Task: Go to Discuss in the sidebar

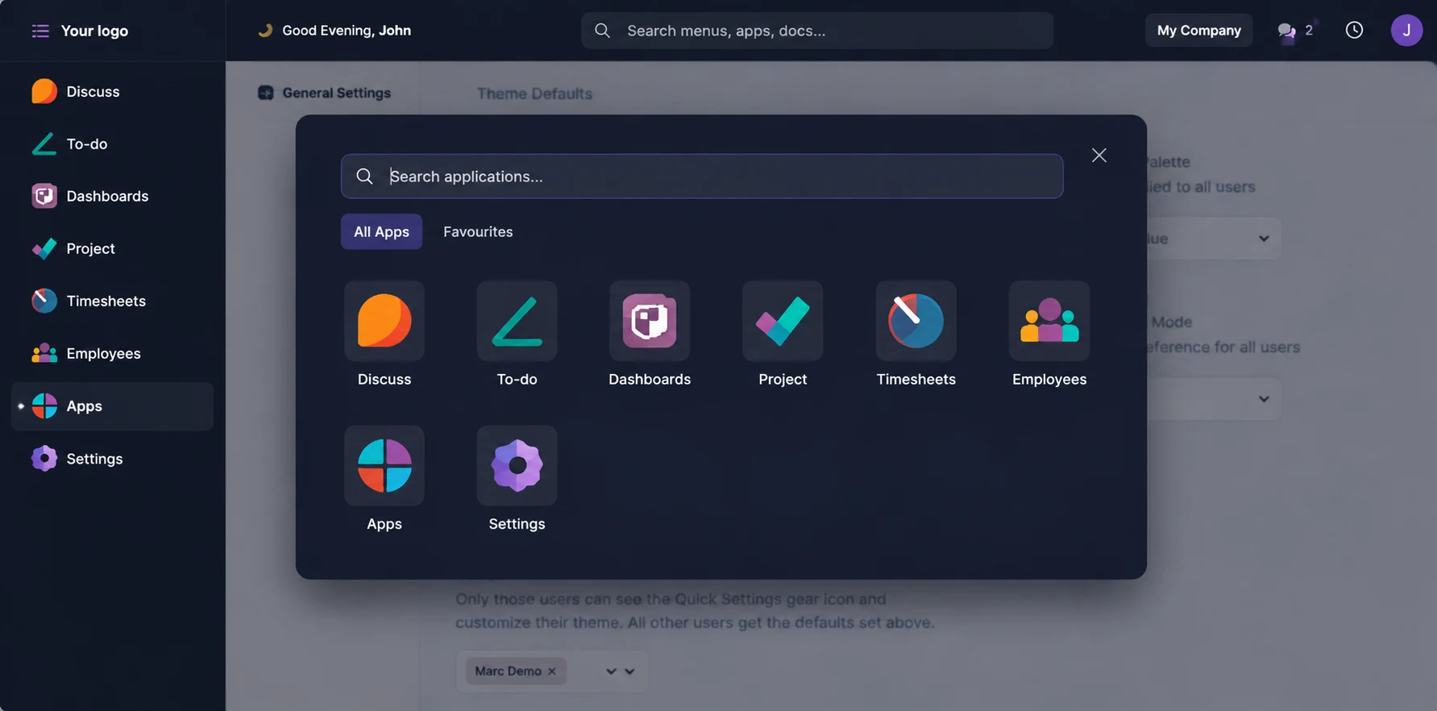Action: point(112,92)
